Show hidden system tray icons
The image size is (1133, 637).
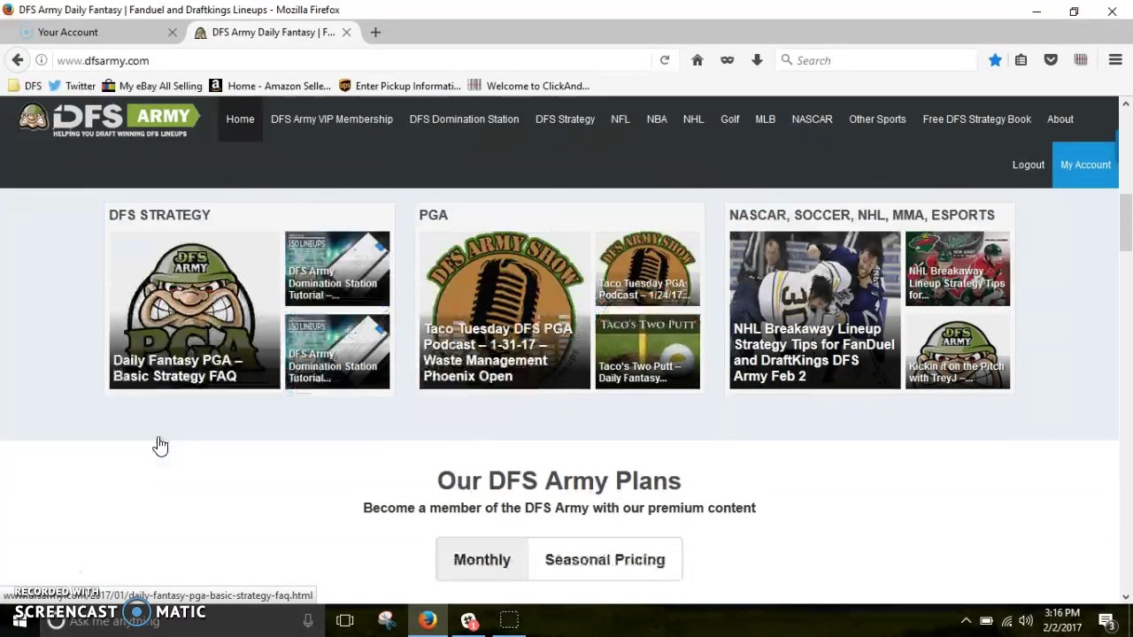[966, 620]
